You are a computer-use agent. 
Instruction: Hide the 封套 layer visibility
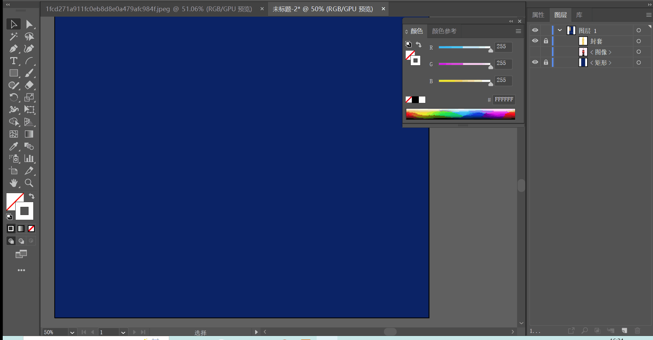coord(535,41)
